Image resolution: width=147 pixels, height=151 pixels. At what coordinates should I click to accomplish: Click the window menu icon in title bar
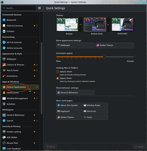click(2, 2)
